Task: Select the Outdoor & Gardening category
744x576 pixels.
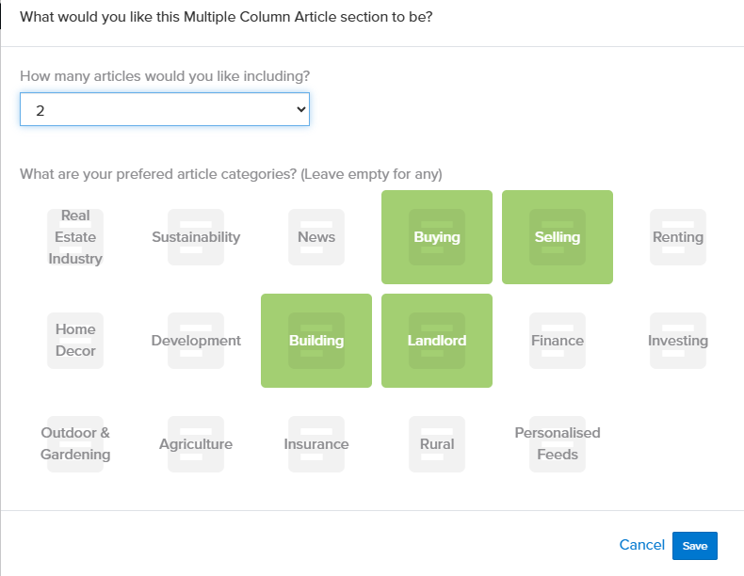Action: point(75,444)
